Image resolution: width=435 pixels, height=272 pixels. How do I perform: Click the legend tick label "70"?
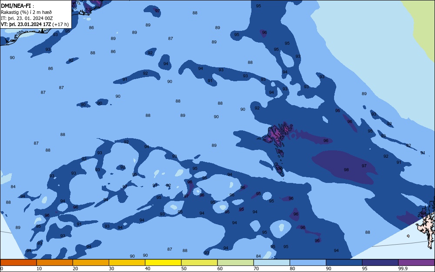tap(256, 269)
